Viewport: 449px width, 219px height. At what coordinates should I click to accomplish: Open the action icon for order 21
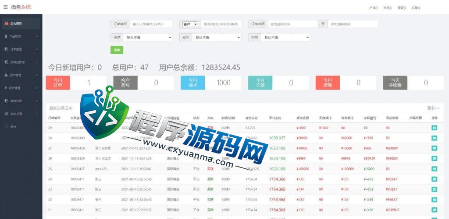tap(435, 210)
